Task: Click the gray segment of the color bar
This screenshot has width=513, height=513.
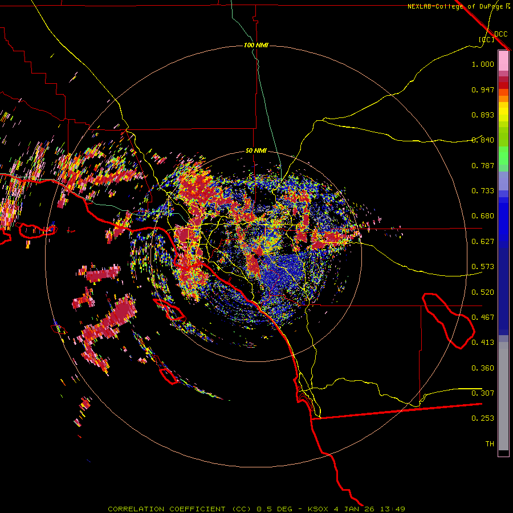Action: pyautogui.click(x=503, y=396)
